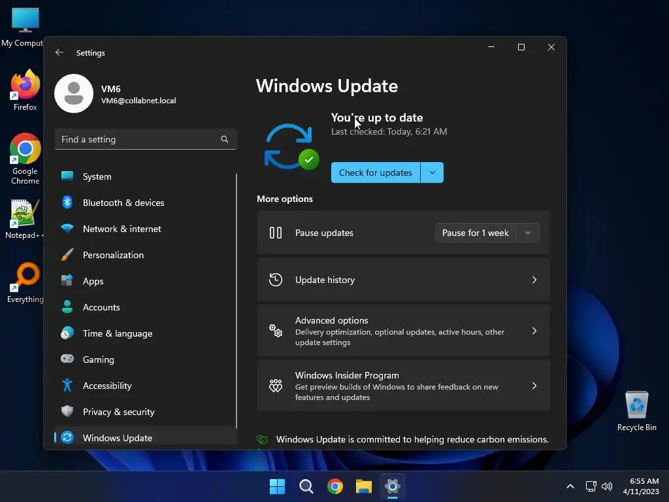
Task: Expand the Pause for 1 week dropdown arrow
Action: (528, 233)
